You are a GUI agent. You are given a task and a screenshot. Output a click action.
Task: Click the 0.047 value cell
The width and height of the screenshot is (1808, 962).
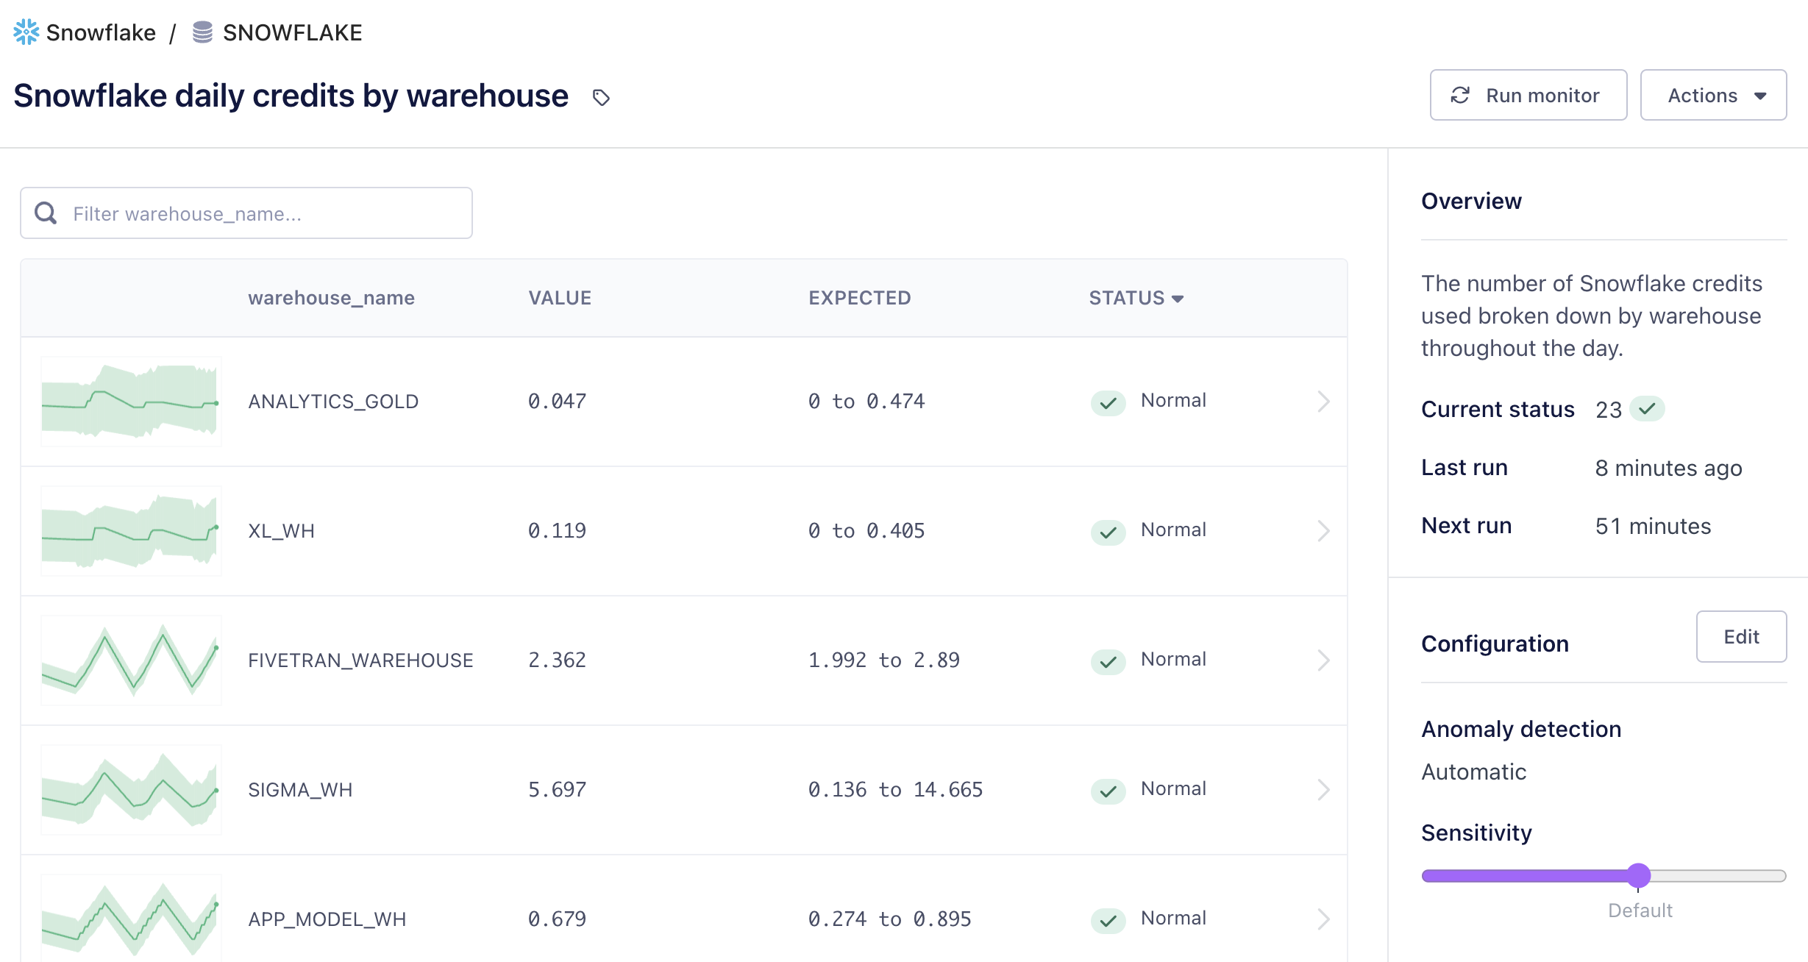557,402
